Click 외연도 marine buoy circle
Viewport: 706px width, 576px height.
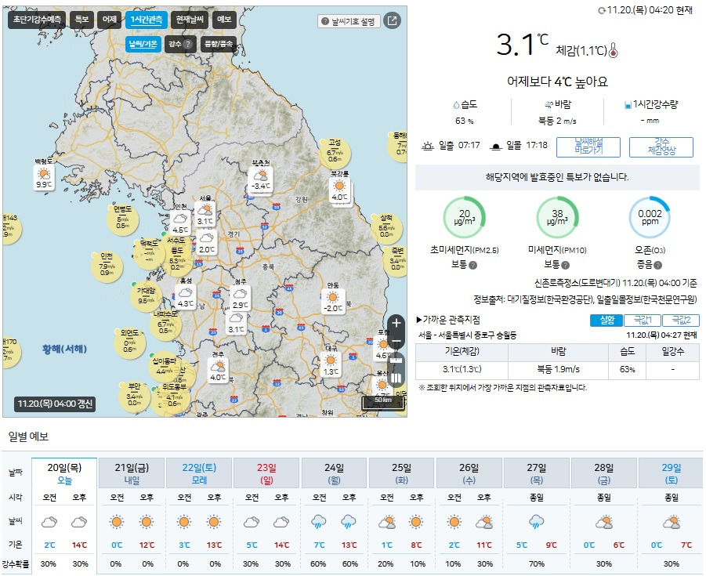129,343
